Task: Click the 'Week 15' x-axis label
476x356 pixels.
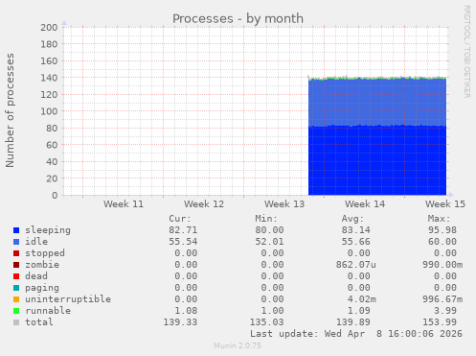Action: (445, 204)
